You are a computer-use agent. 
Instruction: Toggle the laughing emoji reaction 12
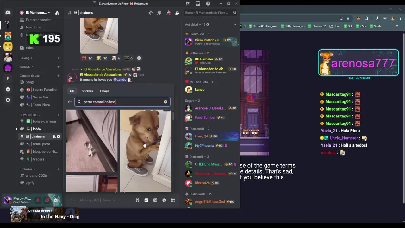click(102, 58)
